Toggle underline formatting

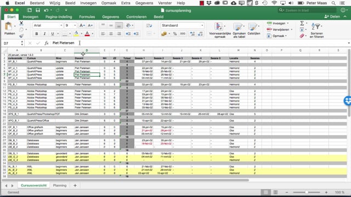[53, 34]
